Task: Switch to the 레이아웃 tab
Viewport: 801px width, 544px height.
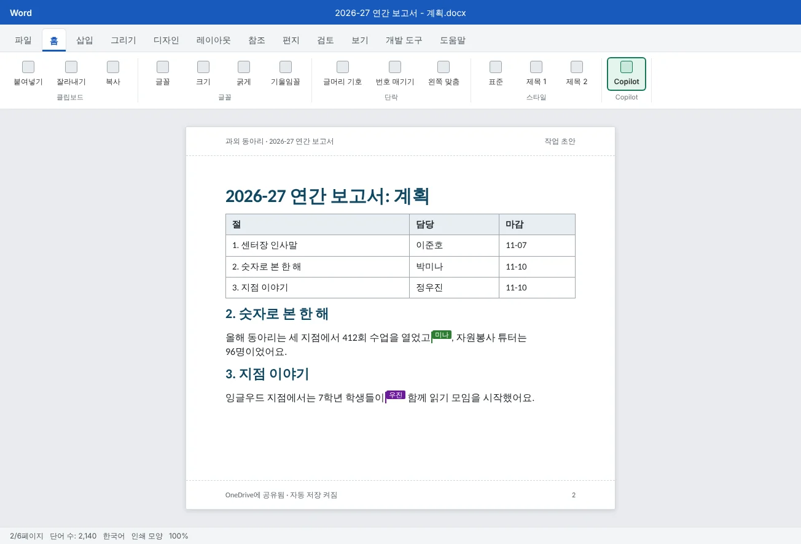Action: pyautogui.click(x=214, y=41)
